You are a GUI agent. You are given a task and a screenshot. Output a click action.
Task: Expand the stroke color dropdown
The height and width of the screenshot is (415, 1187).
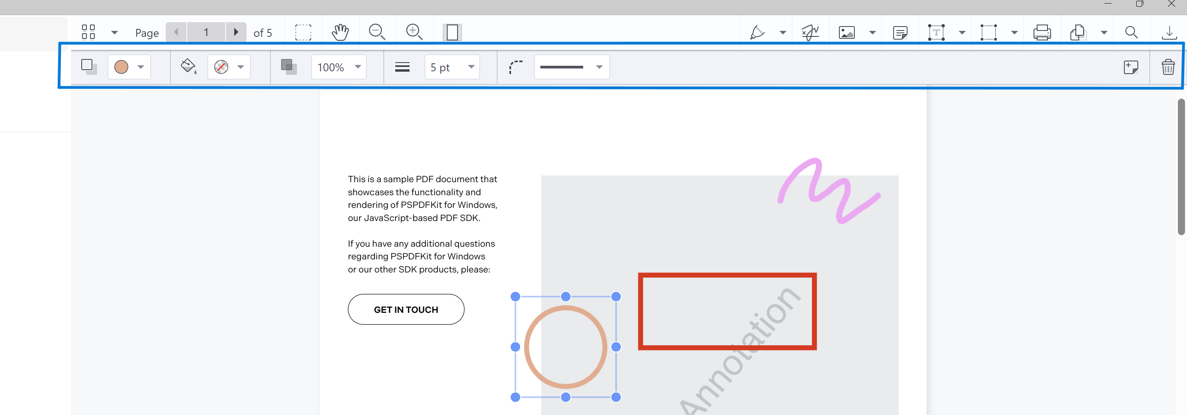coord(142,67)
